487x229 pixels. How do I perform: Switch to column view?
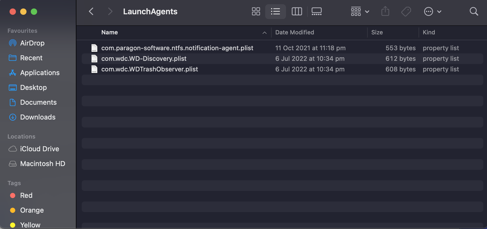(297, 11)
